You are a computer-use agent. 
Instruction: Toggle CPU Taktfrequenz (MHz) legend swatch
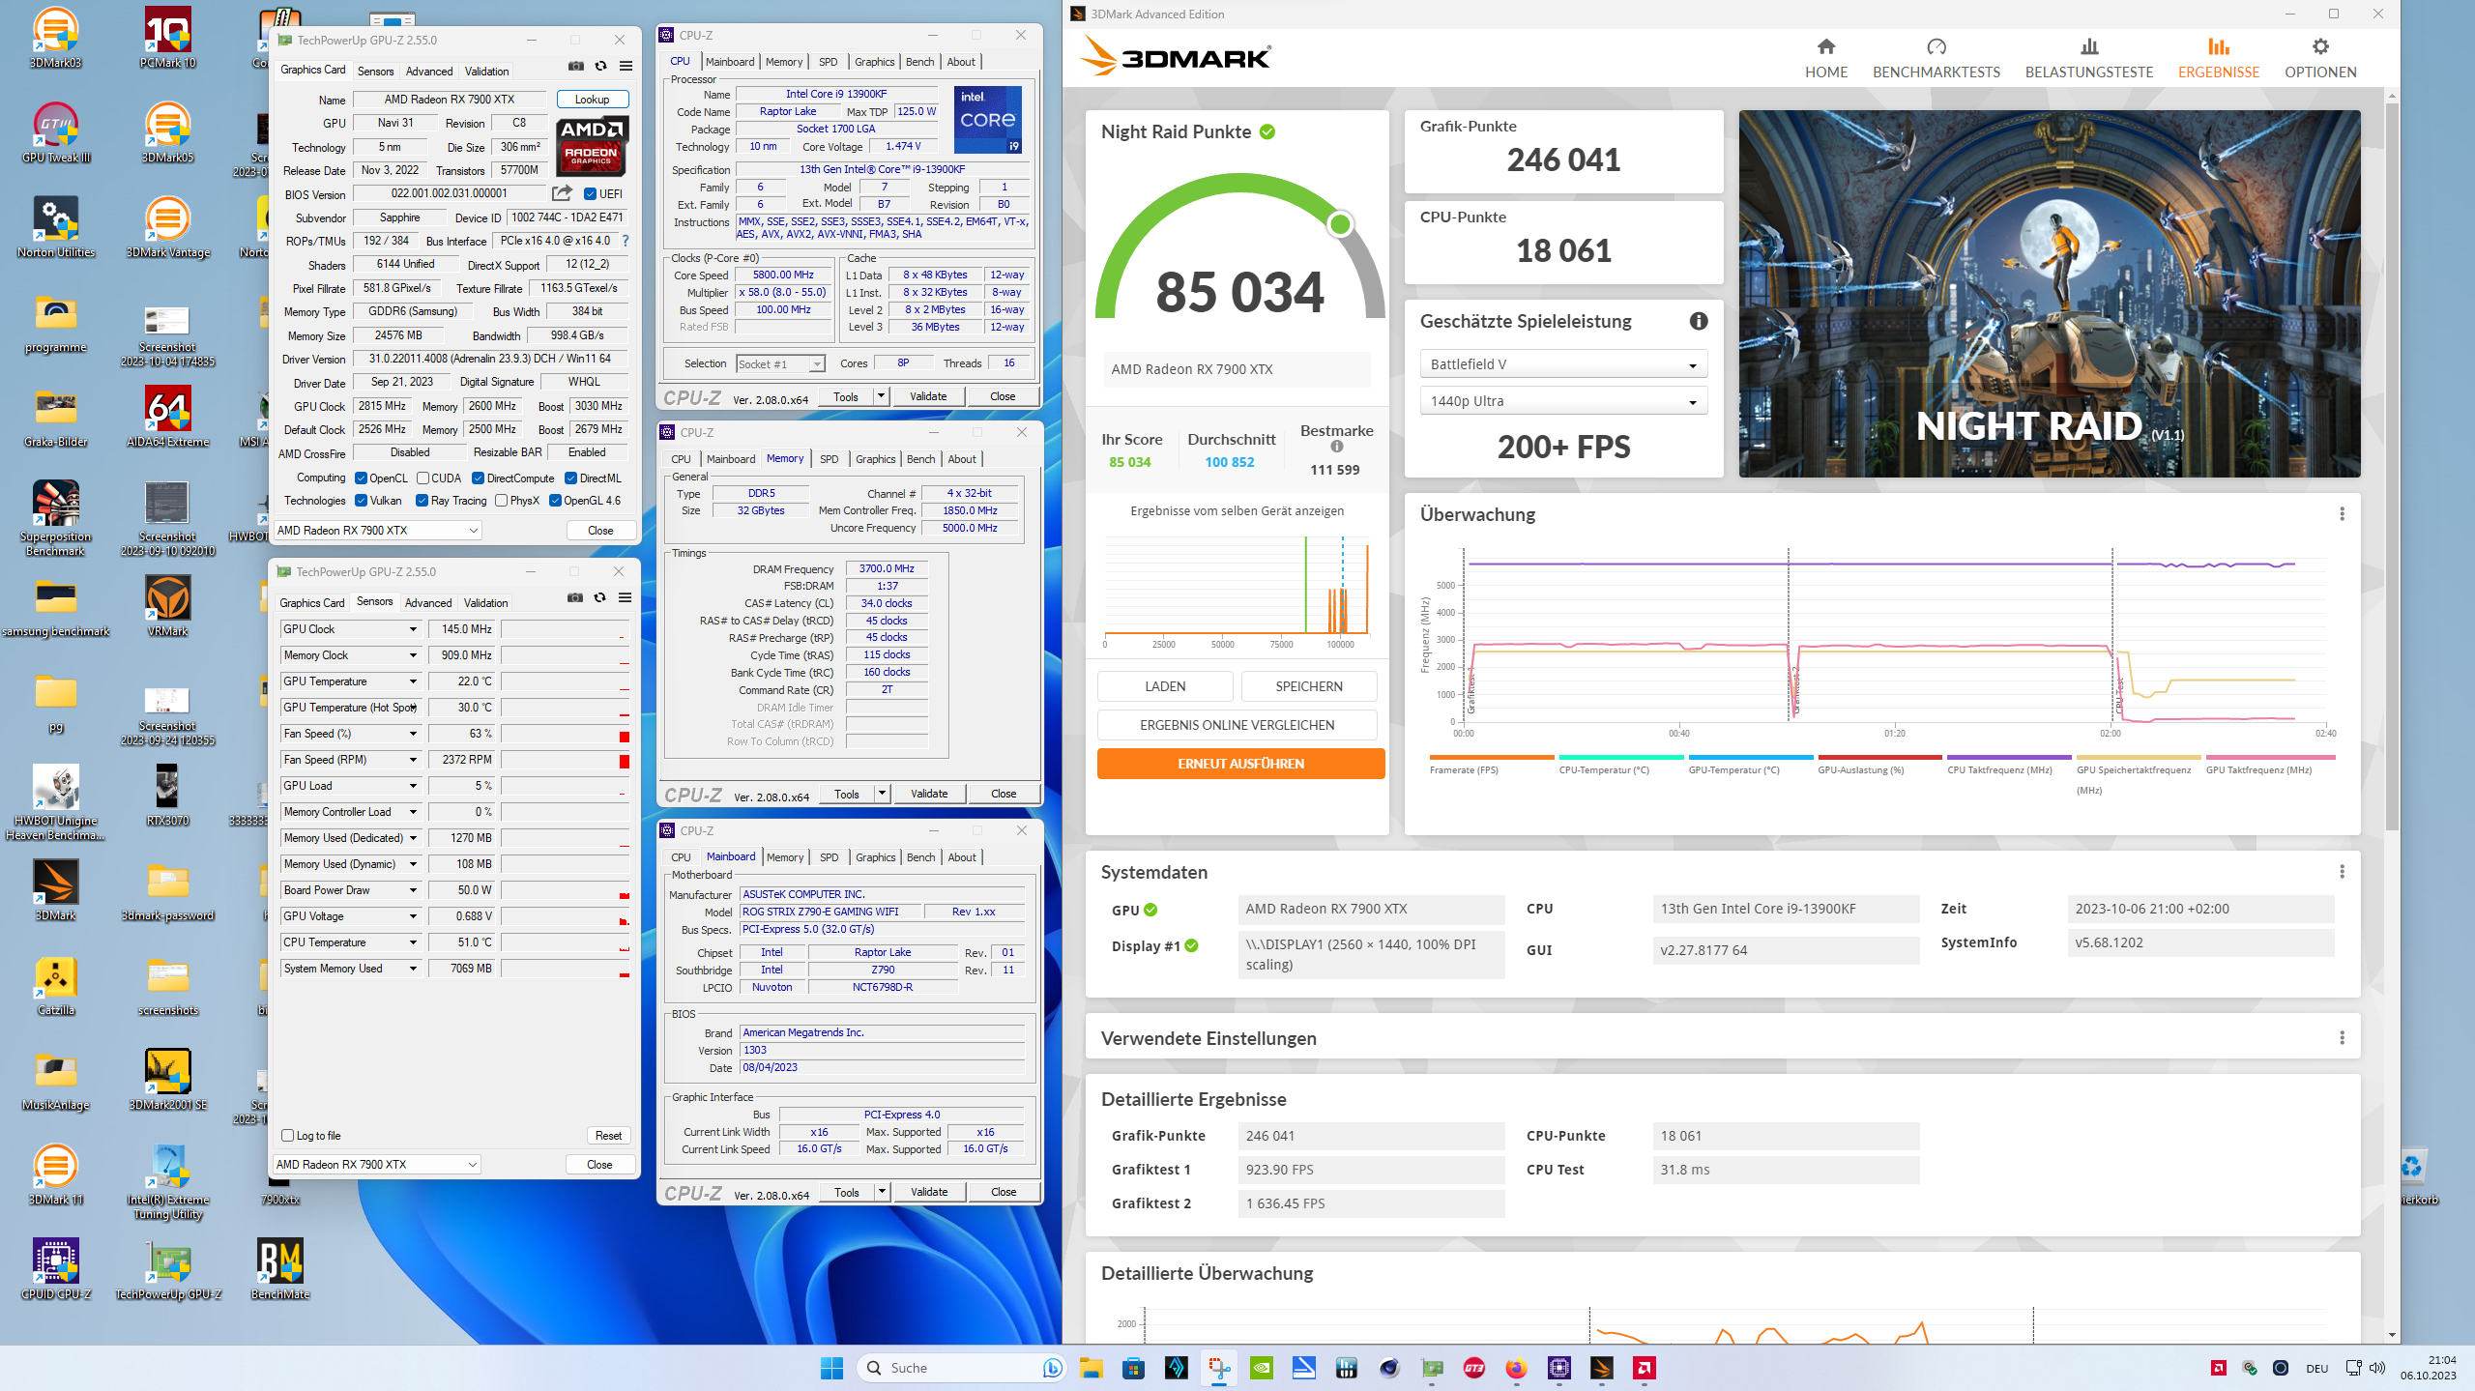click(2009, 757)
